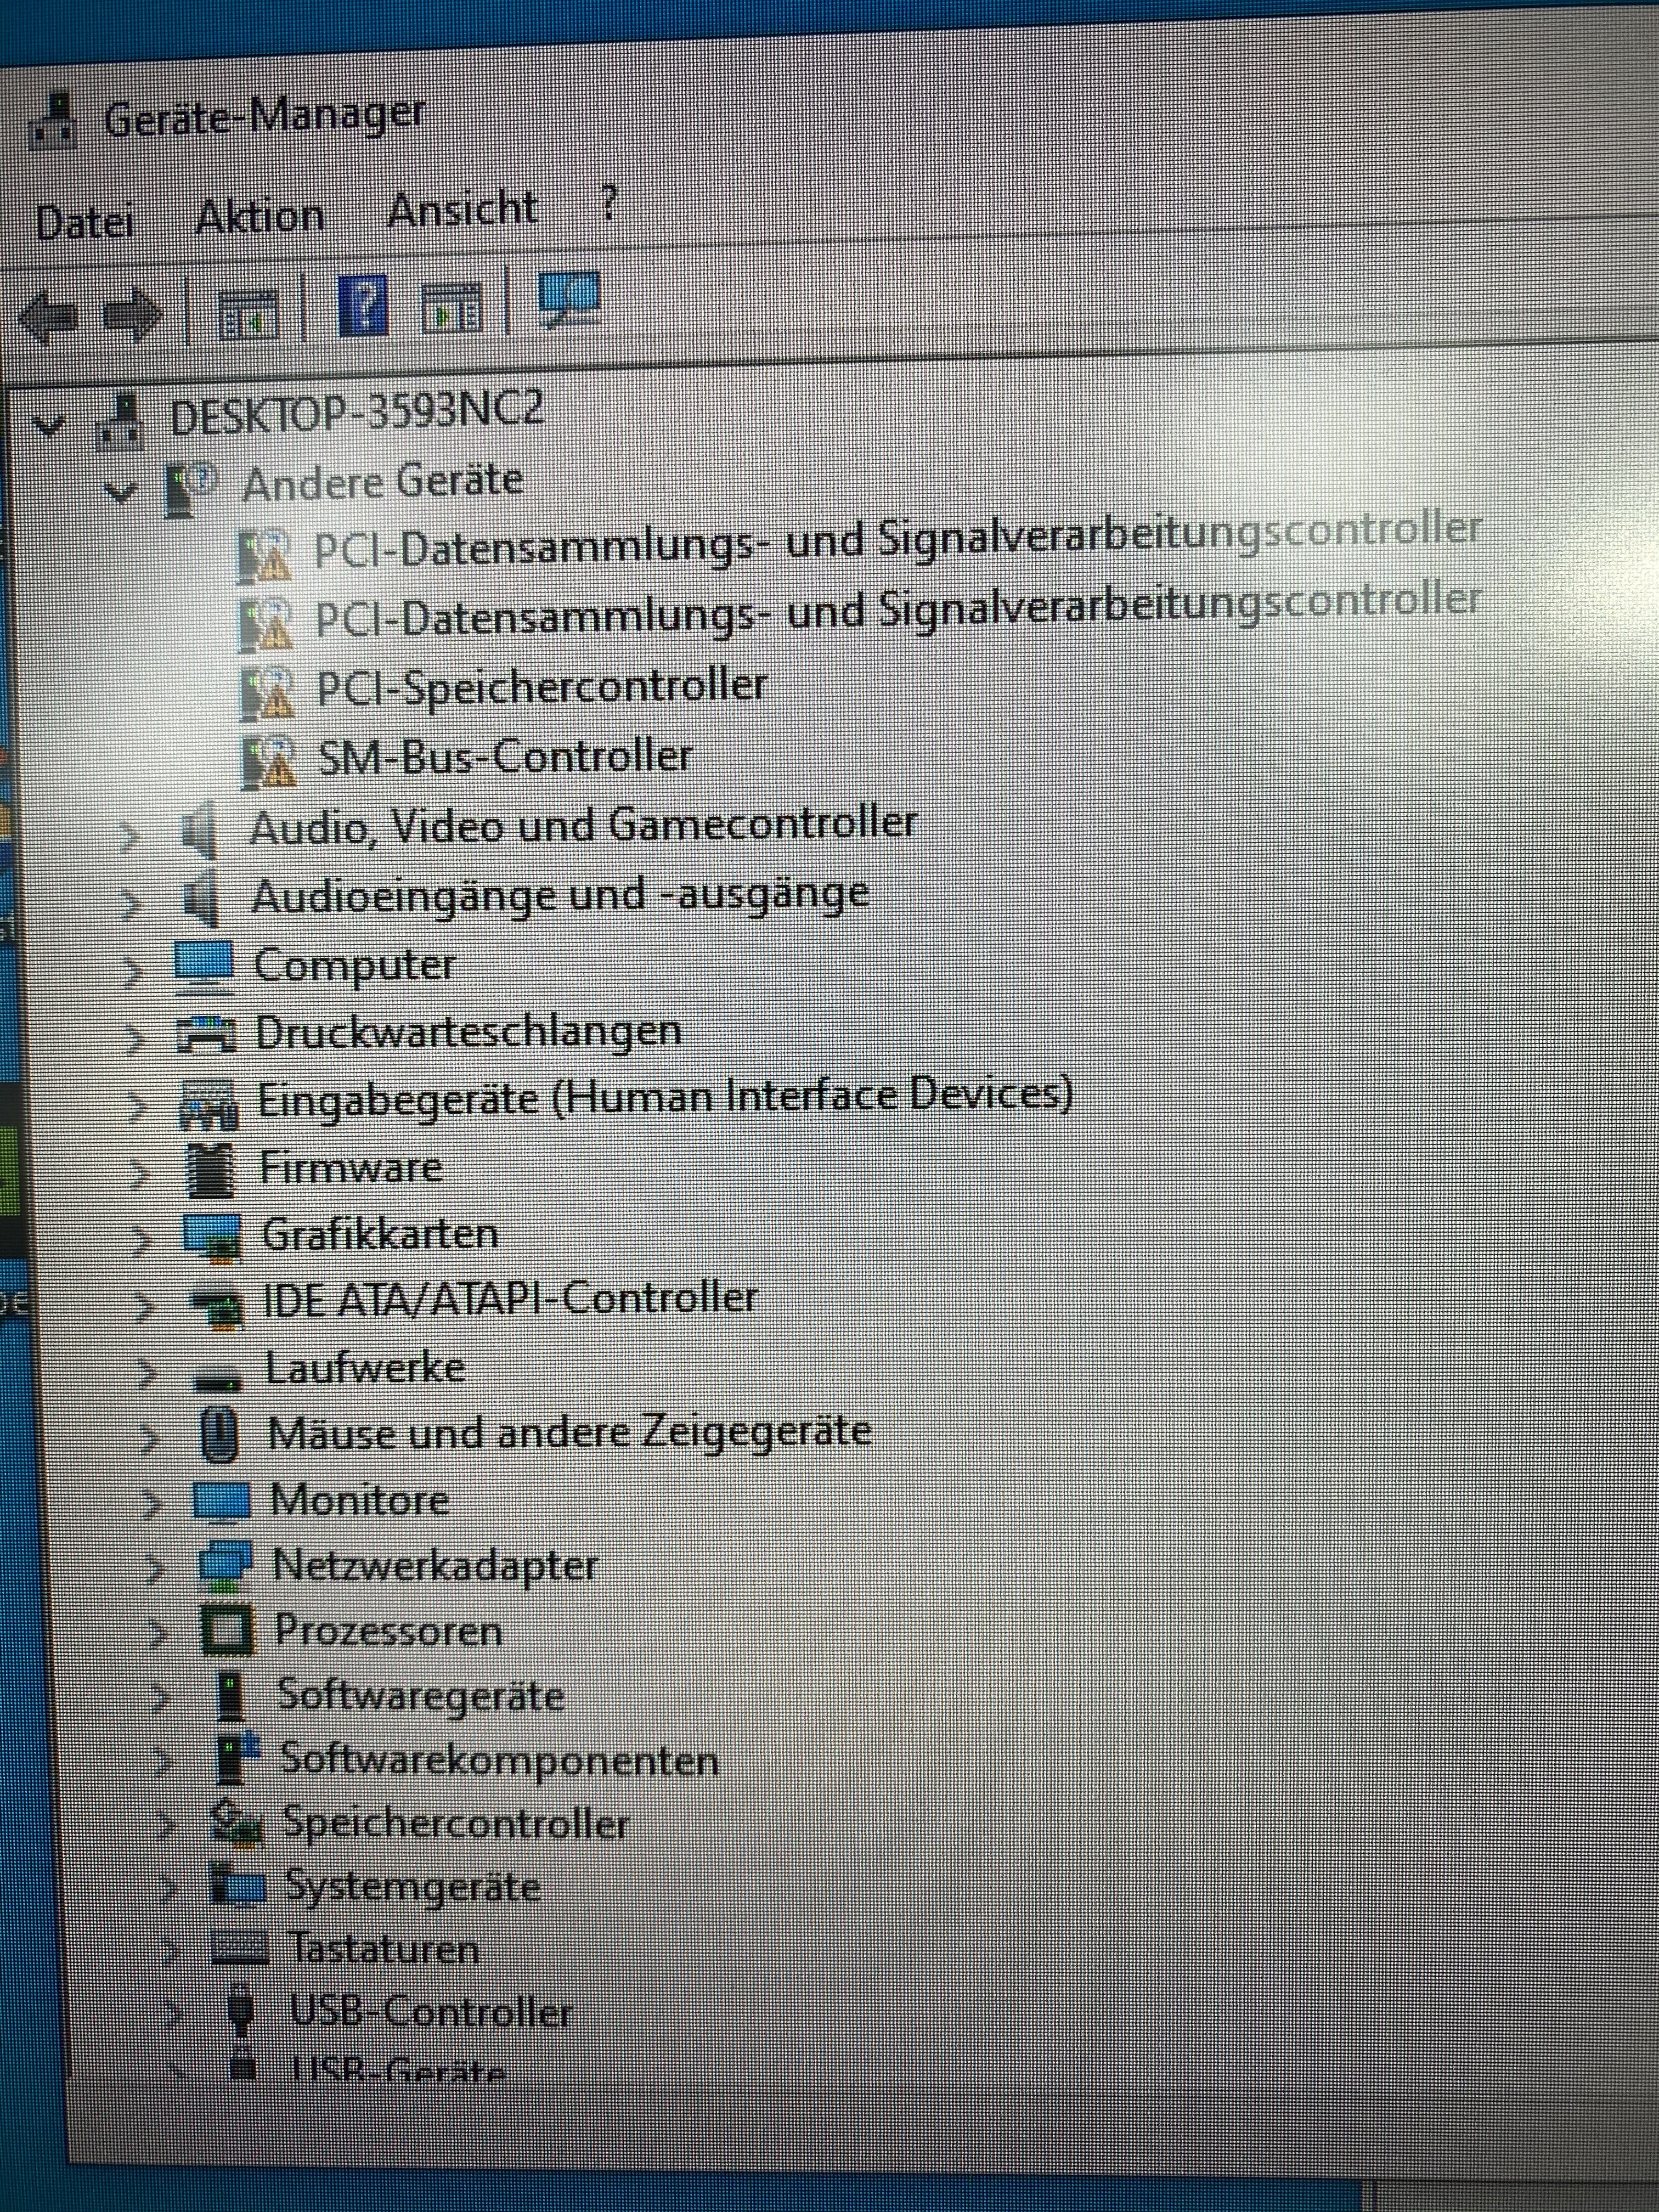Select the SM-Bus-Controller device

(504, 756)
